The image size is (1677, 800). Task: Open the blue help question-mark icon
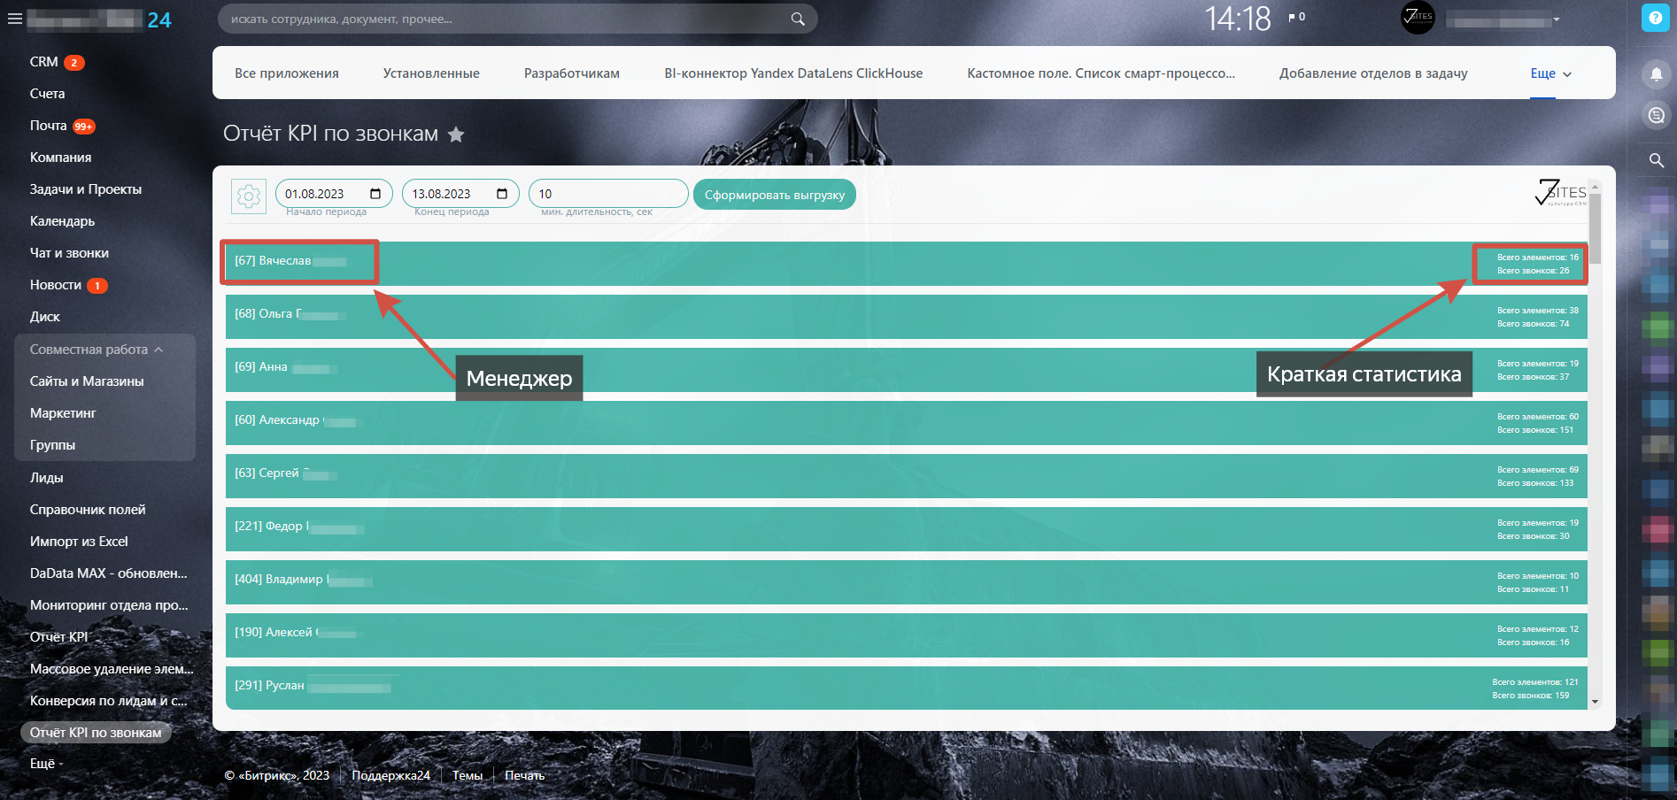coord(1655,18)
